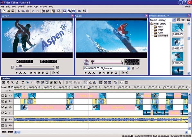192x137 pixels.
Task: Toggle lock on the Va track
Action: coord(6,95)
